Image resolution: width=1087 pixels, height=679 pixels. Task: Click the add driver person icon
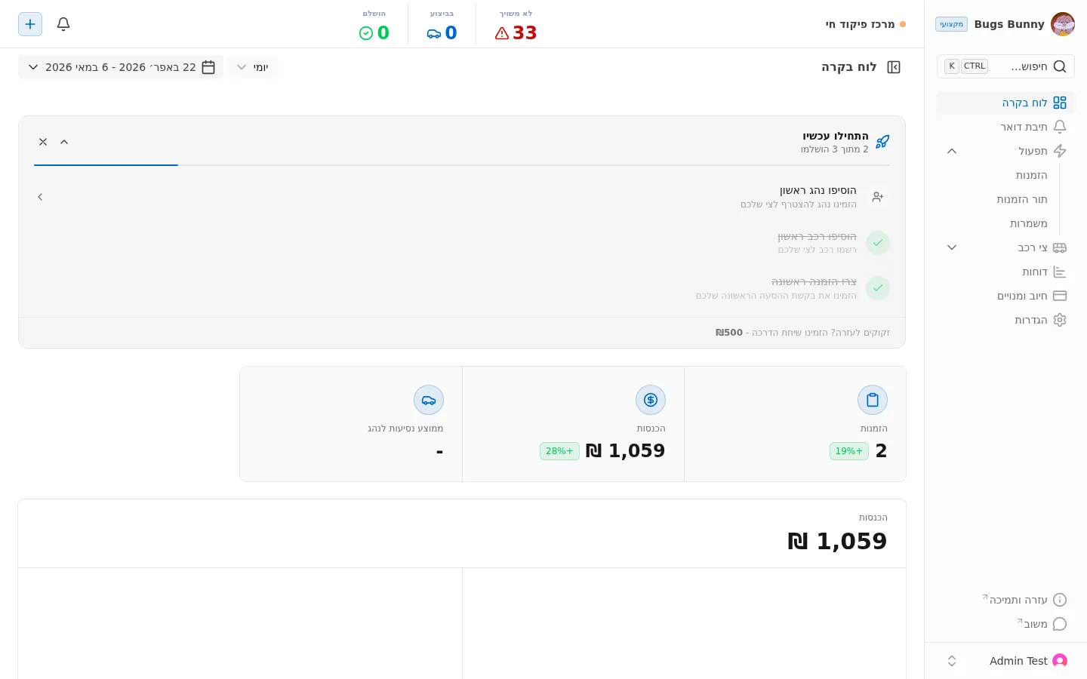[878, 197]
